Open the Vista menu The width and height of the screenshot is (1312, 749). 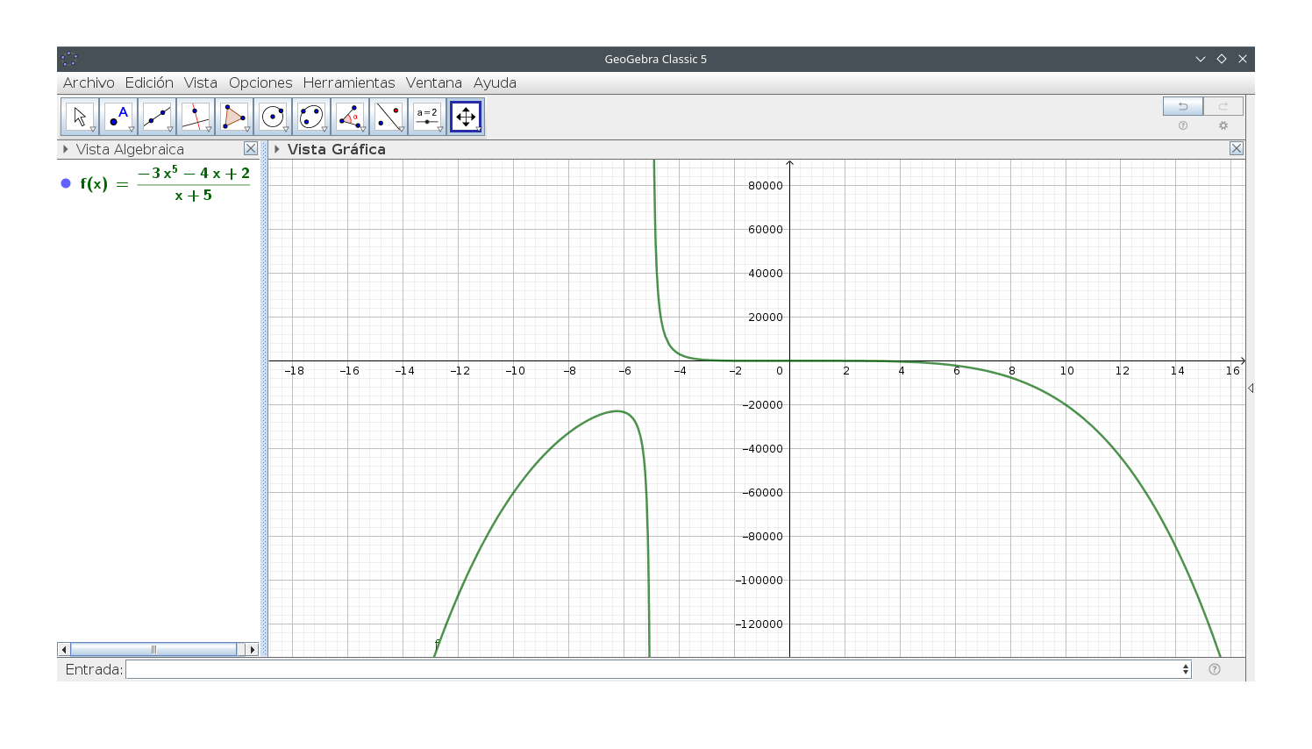click(201, 82)
